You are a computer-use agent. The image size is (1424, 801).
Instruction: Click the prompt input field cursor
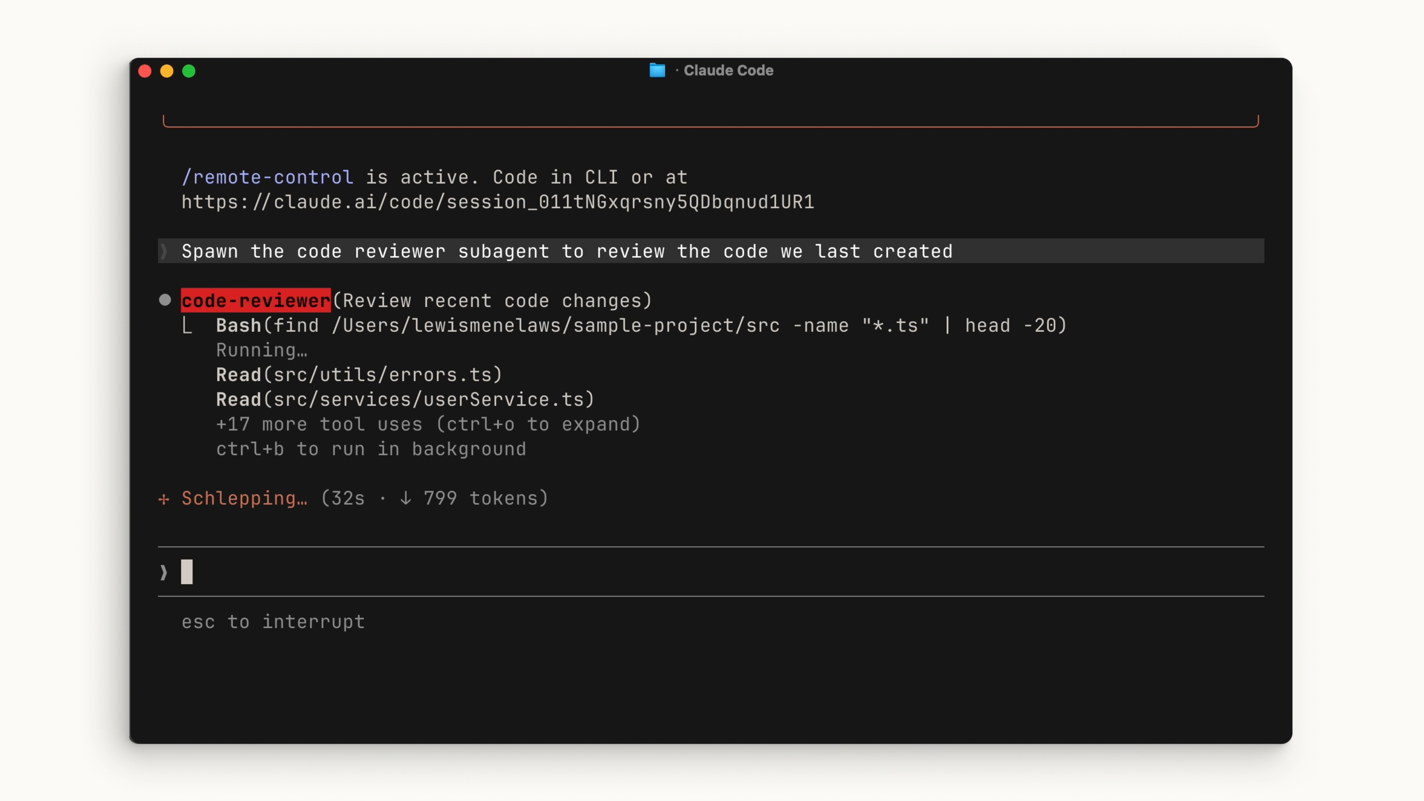point(187,572)
